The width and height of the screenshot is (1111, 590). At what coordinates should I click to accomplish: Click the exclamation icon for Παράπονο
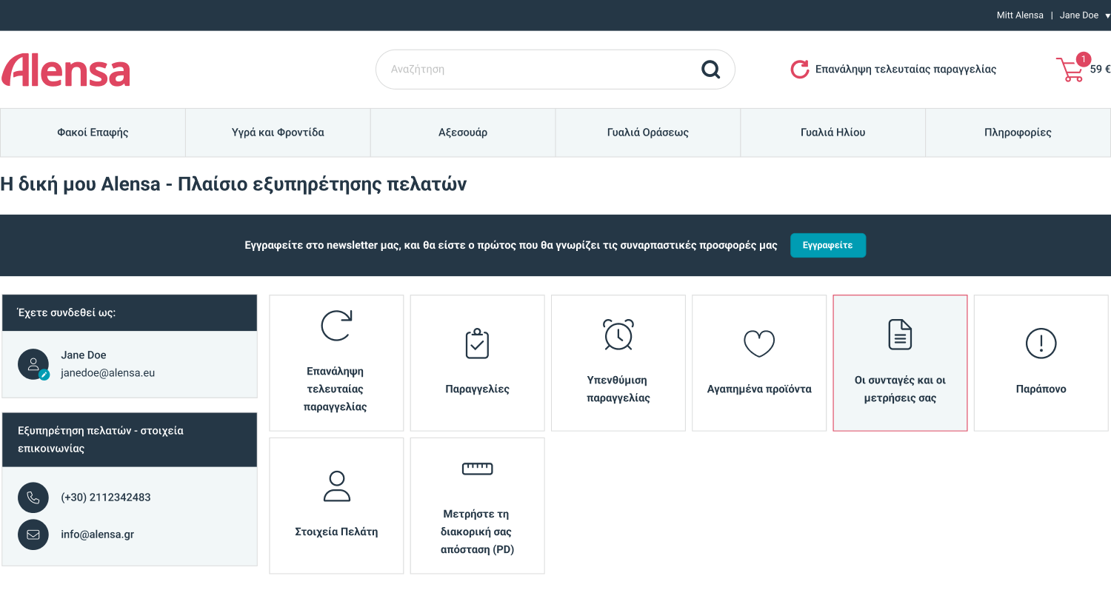coord(1041,343)
